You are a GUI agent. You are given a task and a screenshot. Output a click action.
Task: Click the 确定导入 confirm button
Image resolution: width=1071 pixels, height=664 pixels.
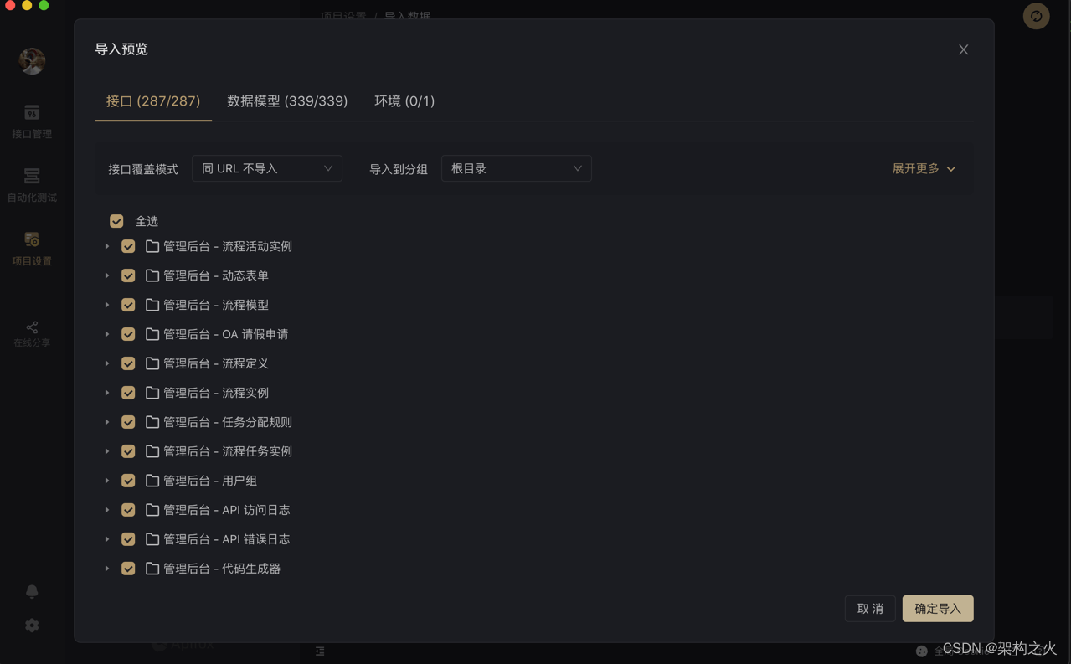coord(937,608)
